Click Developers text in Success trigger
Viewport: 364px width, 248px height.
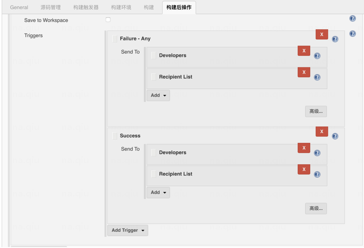tap(172, 152)
